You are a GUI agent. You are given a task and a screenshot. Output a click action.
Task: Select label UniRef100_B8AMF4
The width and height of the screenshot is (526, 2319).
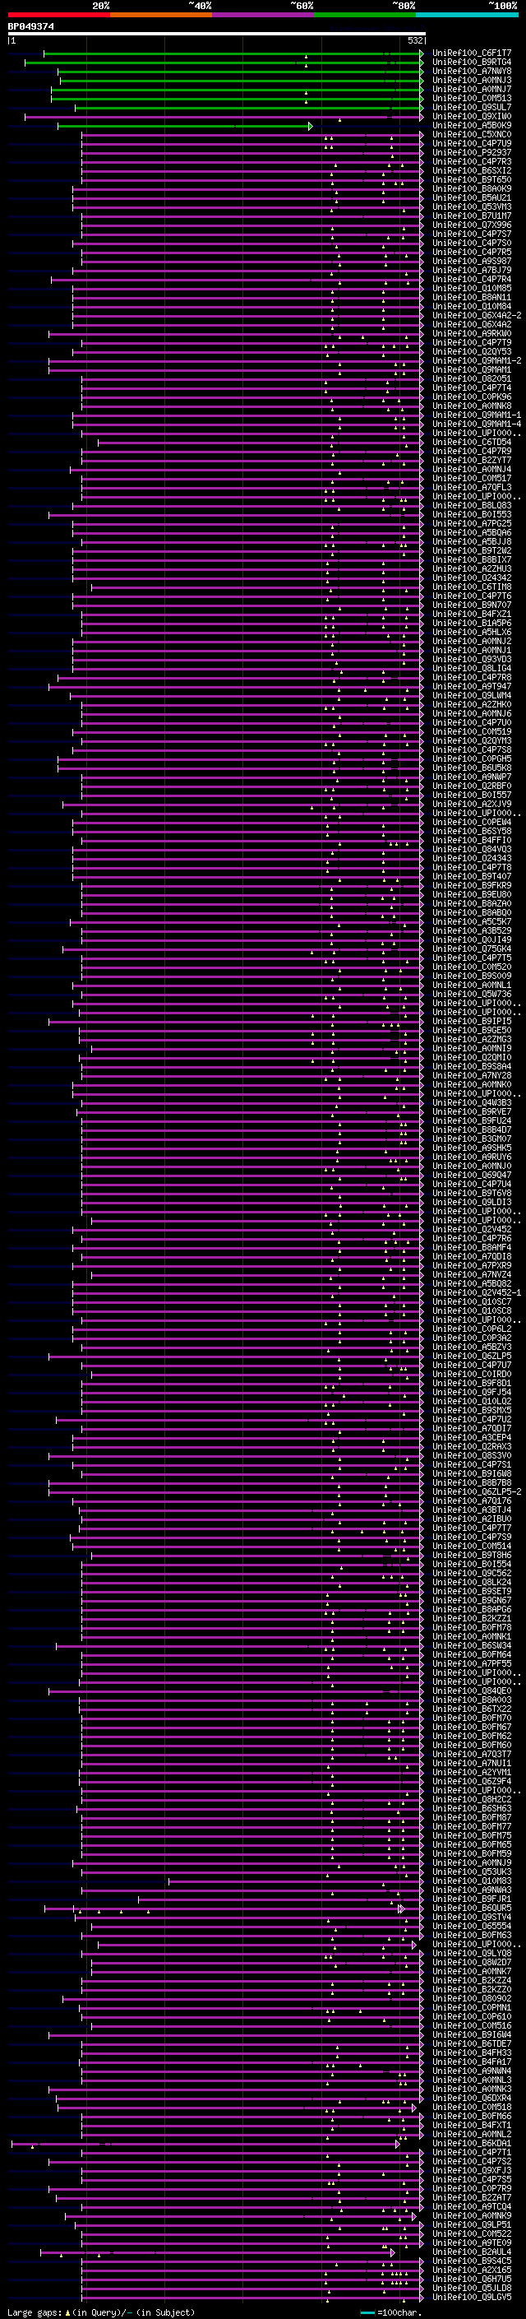point(472,1247)
